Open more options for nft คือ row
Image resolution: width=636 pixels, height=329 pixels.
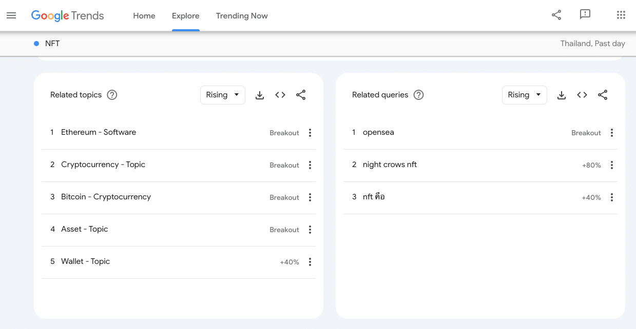tap(612, 197)
